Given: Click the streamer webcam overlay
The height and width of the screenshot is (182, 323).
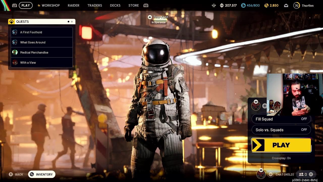Looking at the screenshot, I should [295, 95].
